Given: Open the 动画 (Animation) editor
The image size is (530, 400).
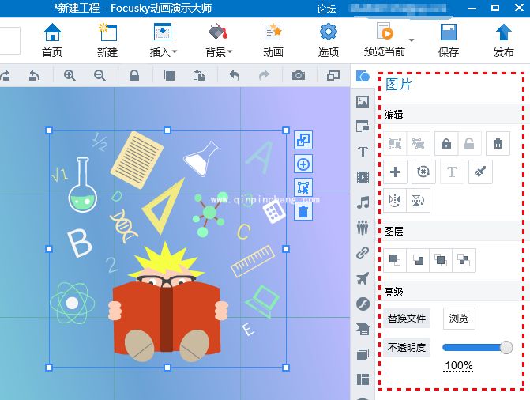Looking at the screenshot, I should [x=273, y=40].
